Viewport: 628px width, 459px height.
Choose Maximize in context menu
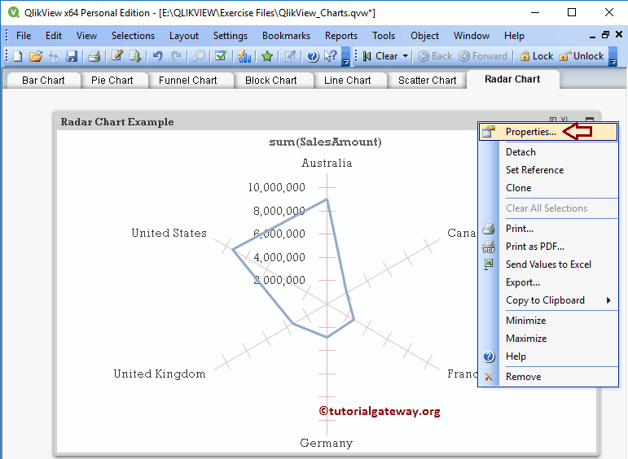tap(548, 339)
